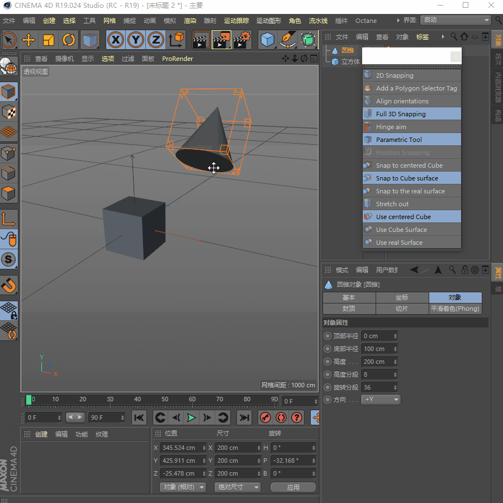Open the 对象 (相对) dropdown

[182, 487]
